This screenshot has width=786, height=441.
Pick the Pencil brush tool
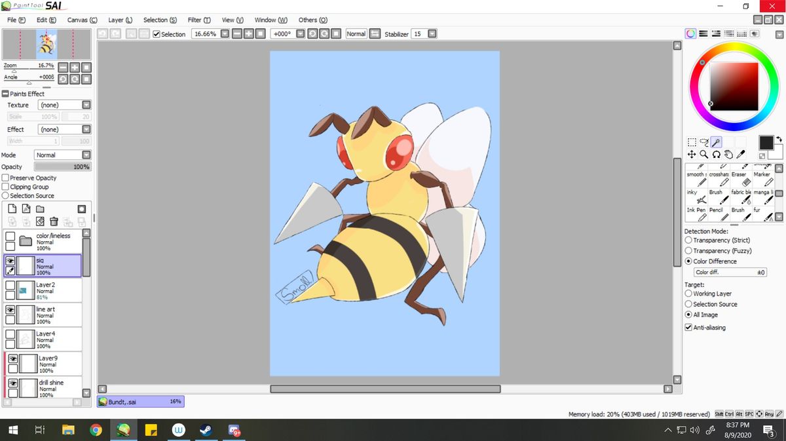pyautogui.click(x=718, y=214)
